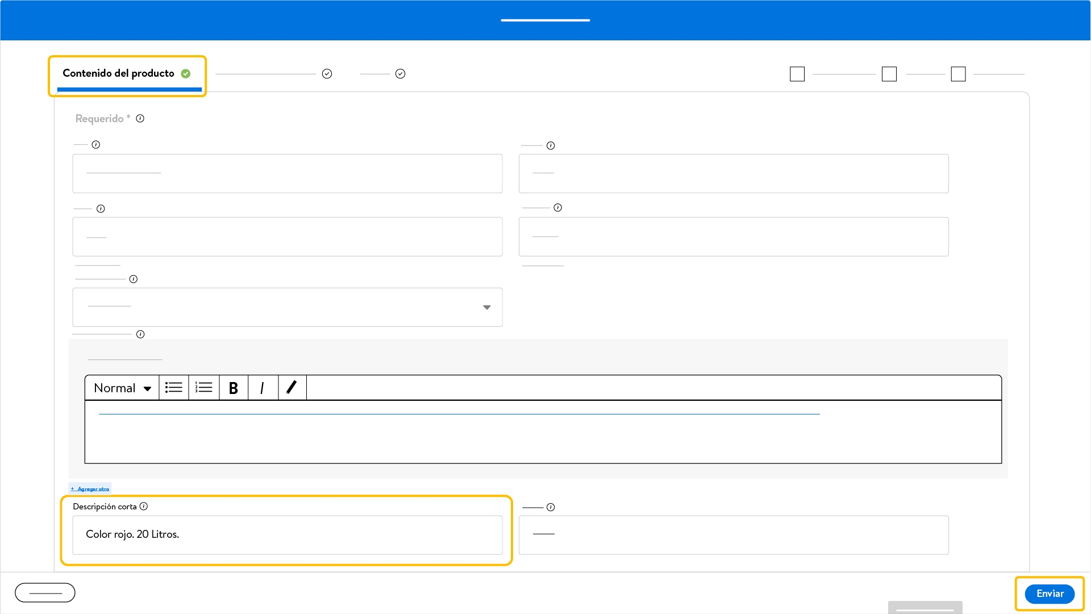Expand the wide select box's dropdown arrow
Screen dimensions: 1091x614
click(x=486, y=307)
